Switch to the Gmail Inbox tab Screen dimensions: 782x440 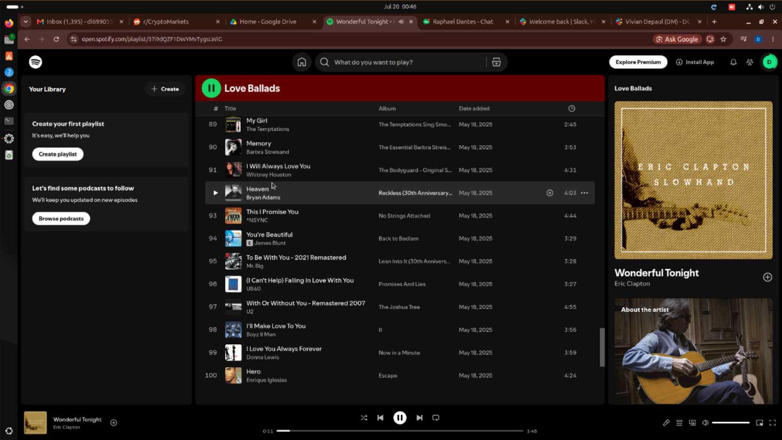(80, 22)
